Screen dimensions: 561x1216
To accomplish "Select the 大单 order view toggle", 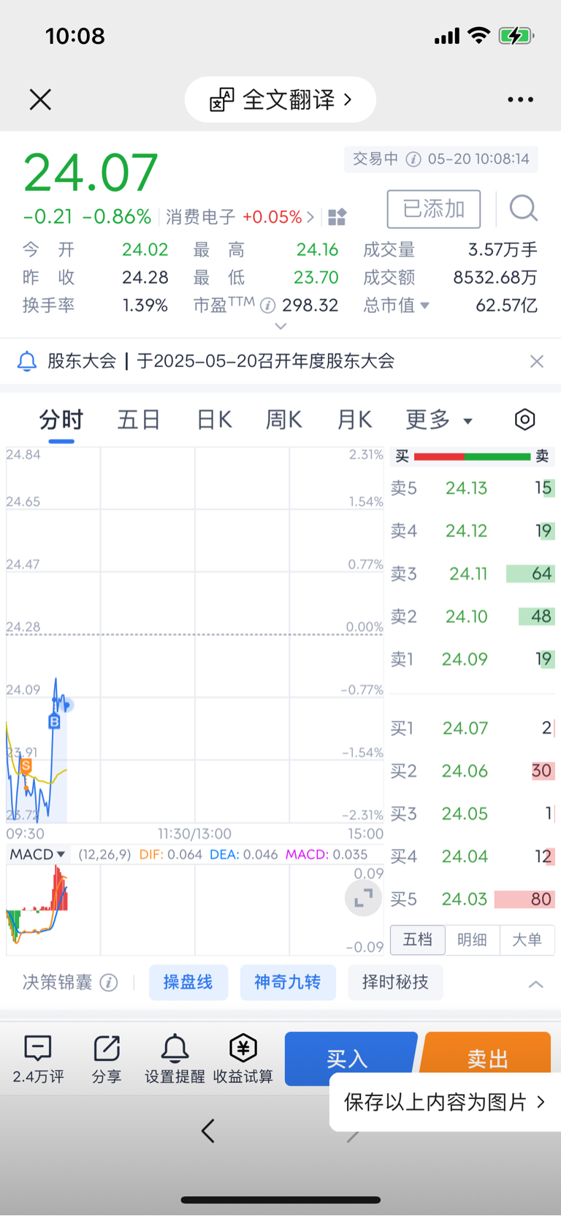I will (x=527, y=940).
